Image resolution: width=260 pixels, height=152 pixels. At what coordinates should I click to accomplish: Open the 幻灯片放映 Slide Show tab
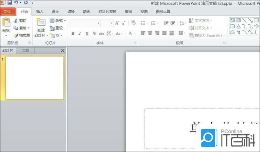point(107,11)
